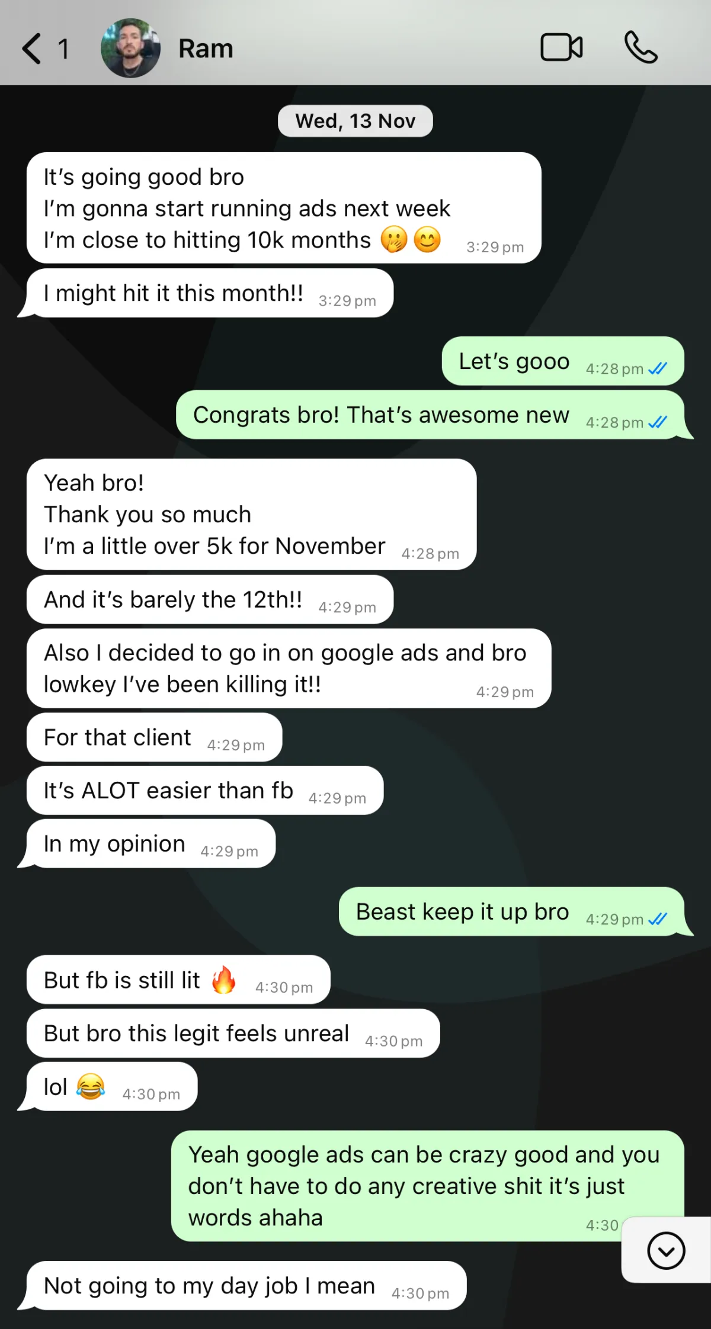Image resolution: width=711 pixels, height=1329 pixels.
Task: Select the "For that client" message
Action: point(154,737)
